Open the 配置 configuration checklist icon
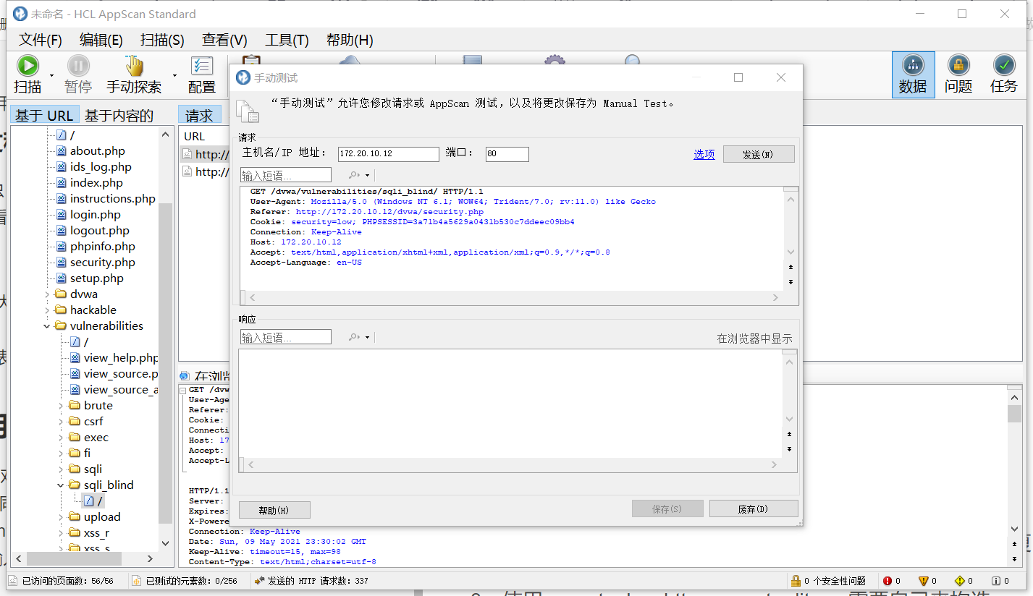Image resolution: width=1033 pixels, height=596 pixels. tap(201, 67)
